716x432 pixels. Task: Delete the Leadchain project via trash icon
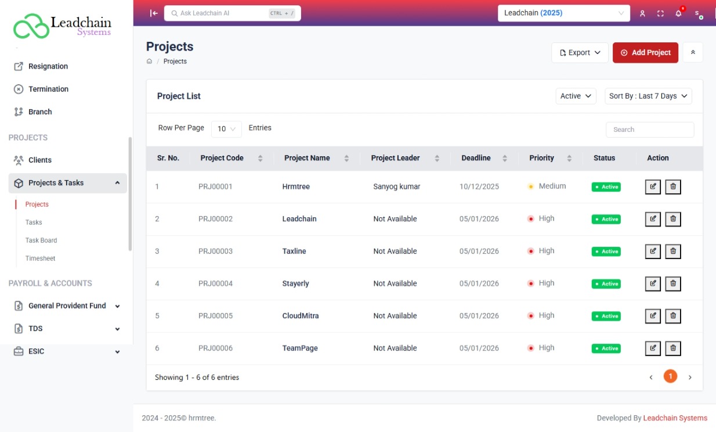[x=673, y=219]
